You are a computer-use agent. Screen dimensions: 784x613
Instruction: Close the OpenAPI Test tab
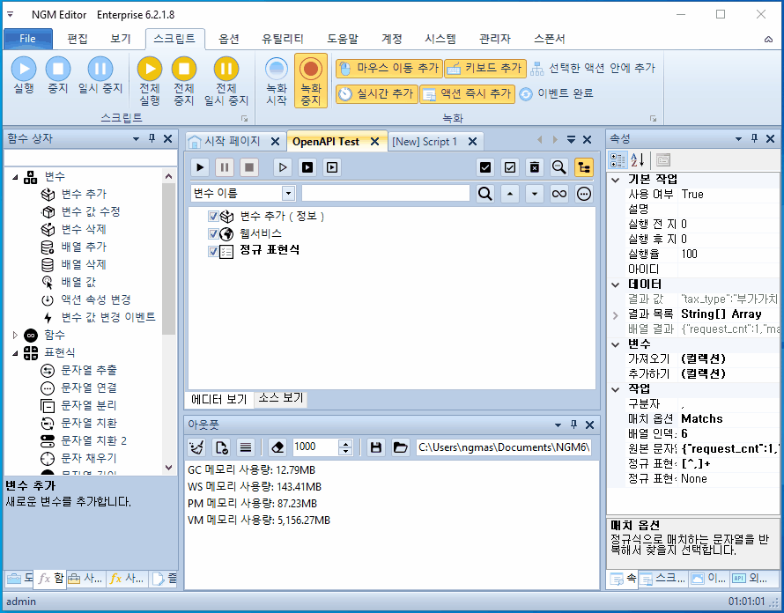(374, 142)
